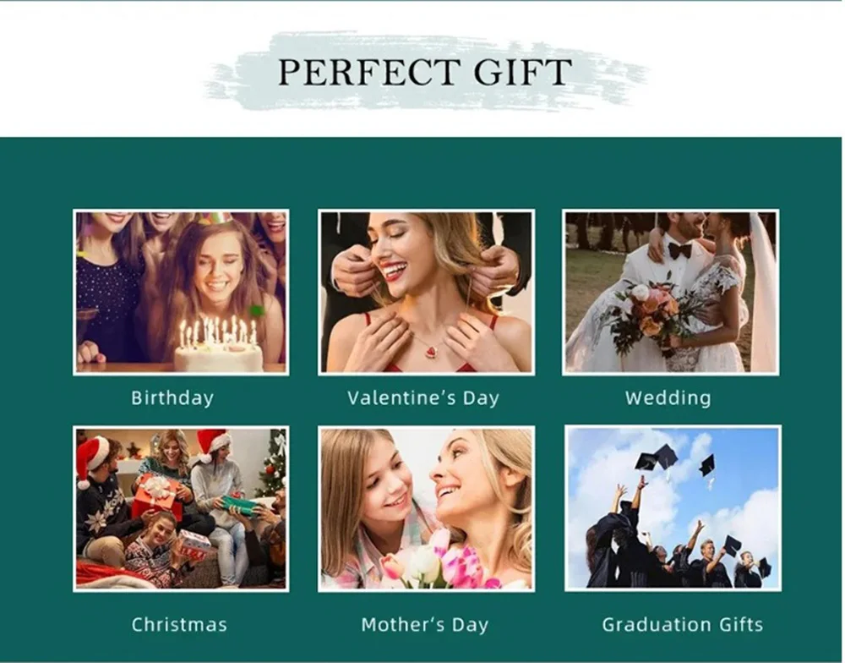This screenshot has width=845, height=663.
Task: Click the Christmas gifts photo
Action: point(181,509)
